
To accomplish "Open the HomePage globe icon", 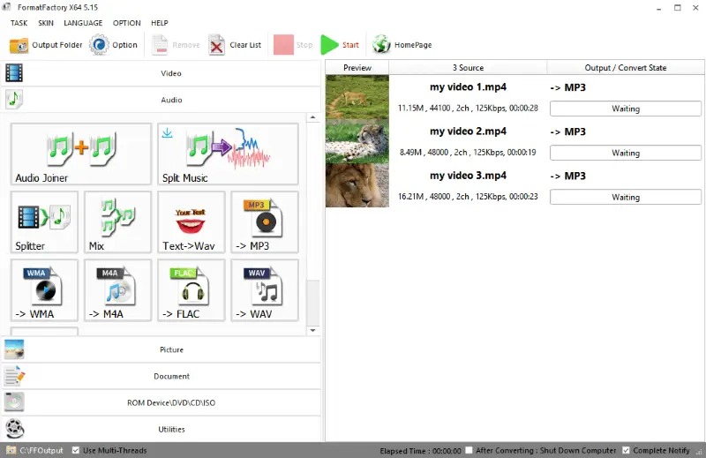I will pos(381,45).
